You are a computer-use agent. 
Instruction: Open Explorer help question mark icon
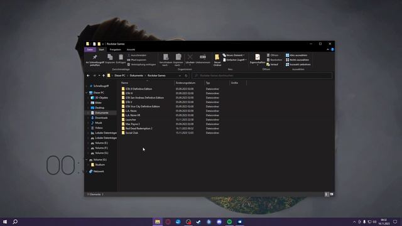tap(332, 50)
